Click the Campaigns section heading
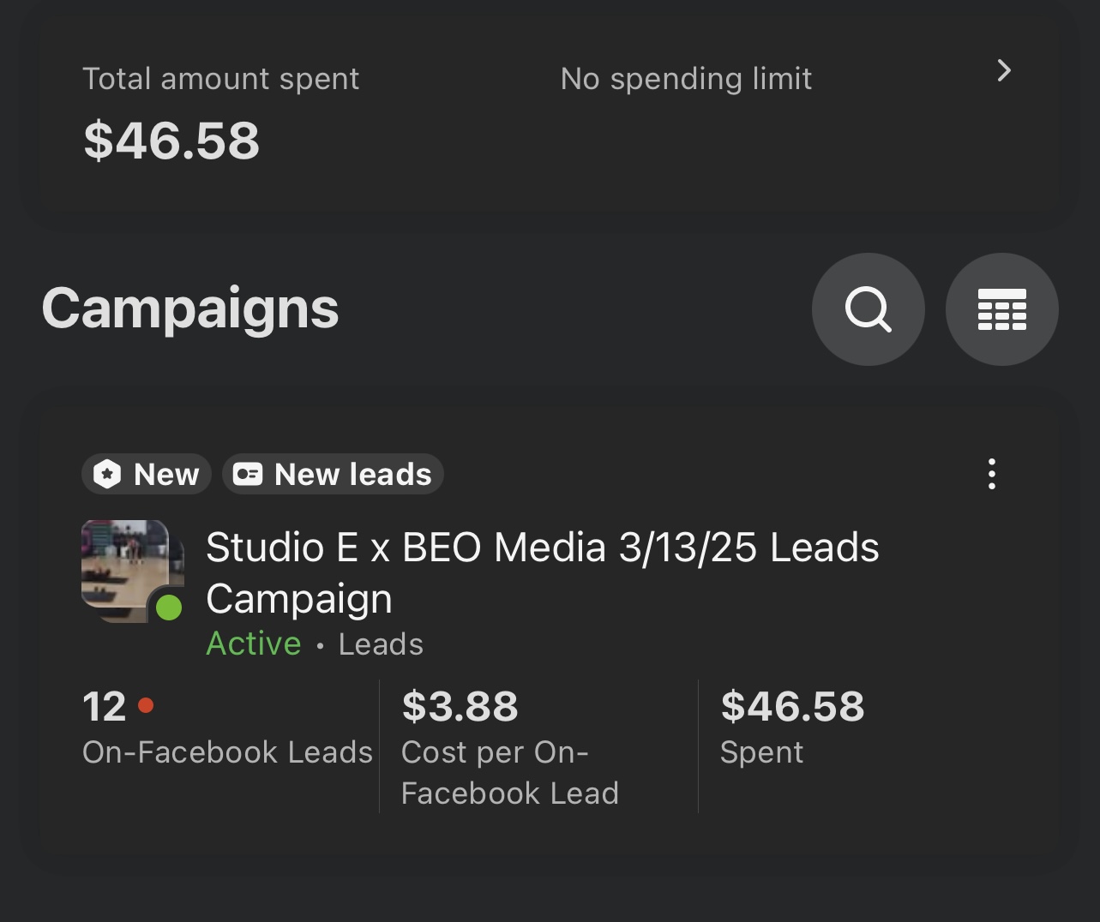Image resolution: width=1100 pixels, height=922 pixels. (190, 308)
